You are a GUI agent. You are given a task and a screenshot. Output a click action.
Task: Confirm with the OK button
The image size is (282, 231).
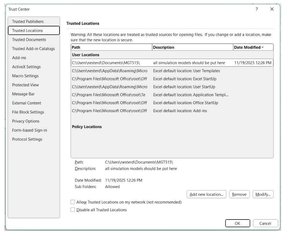point(237,223)
